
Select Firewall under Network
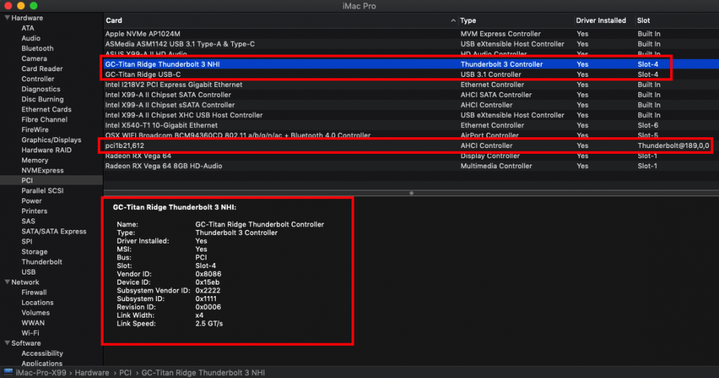tap(34, 292)
